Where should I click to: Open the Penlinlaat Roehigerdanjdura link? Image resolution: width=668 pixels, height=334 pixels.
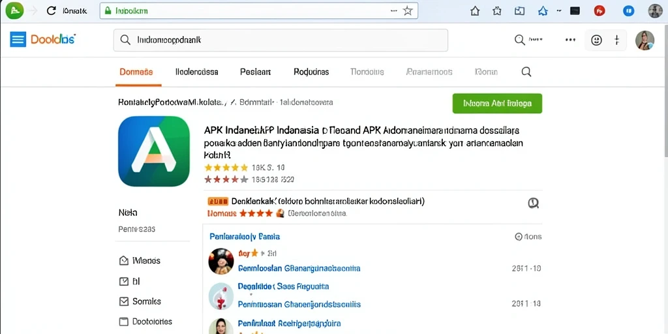(x=289, y=324)
